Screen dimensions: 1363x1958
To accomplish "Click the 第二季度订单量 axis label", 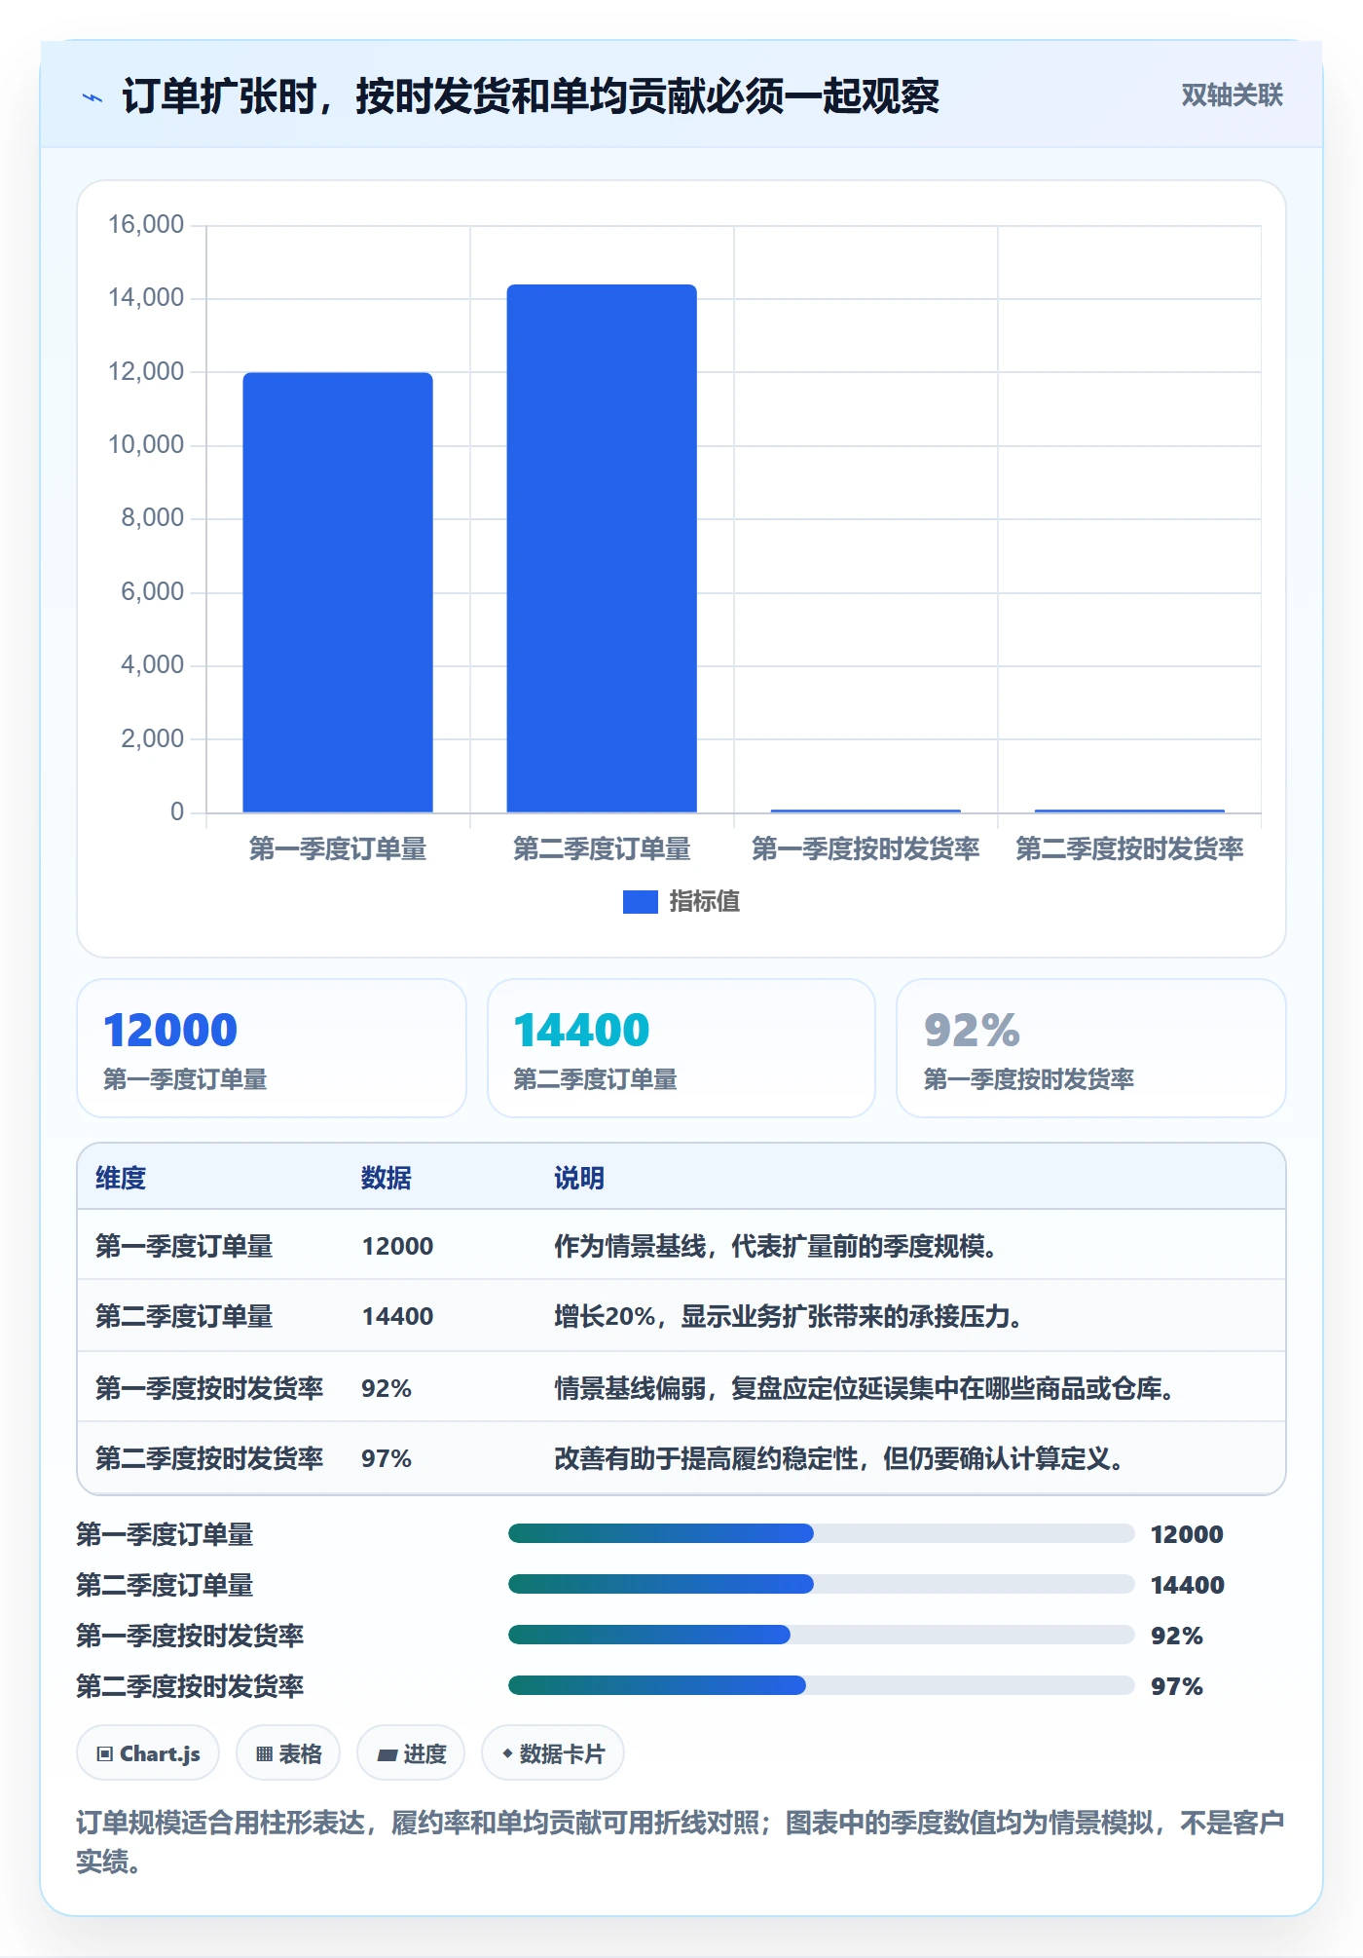I will [602, 848].
